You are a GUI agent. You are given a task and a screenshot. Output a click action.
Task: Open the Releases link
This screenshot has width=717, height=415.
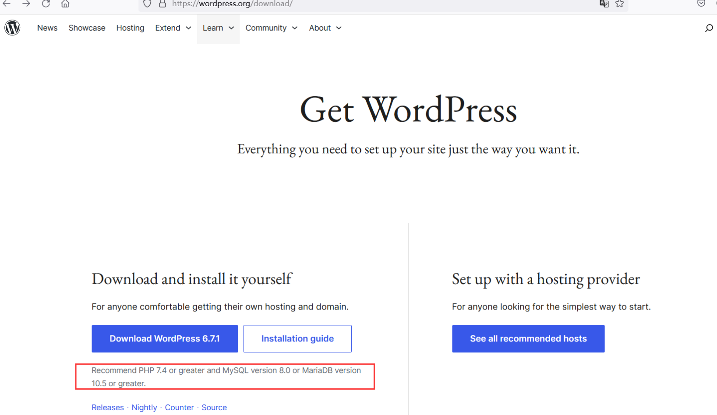tap(108, 408)
